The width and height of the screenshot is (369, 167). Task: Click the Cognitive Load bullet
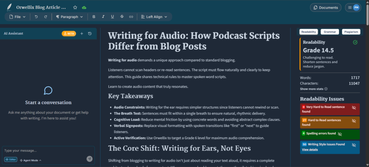coord(197,120)
